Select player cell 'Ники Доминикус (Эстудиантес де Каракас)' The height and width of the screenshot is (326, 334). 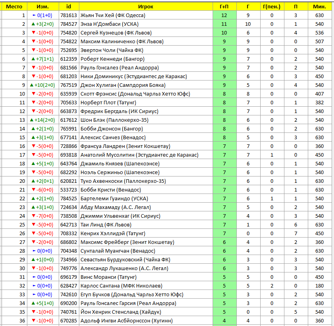146,77
